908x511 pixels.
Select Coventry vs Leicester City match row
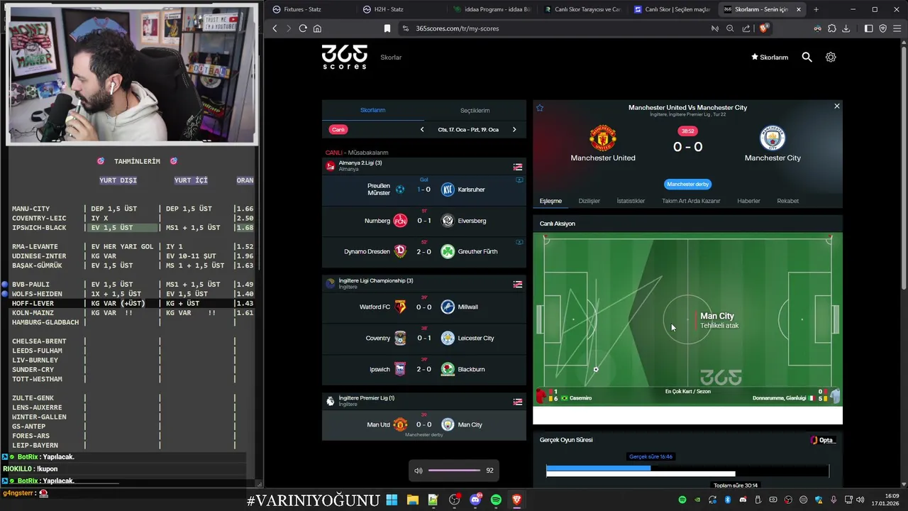click(x=424, y=338)
